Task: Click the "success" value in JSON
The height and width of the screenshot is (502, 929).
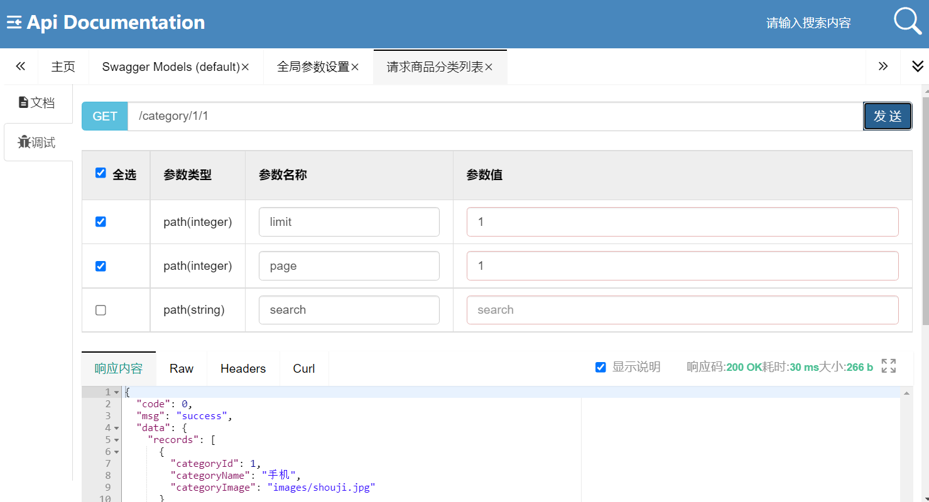Action: (x=202, y=416)
